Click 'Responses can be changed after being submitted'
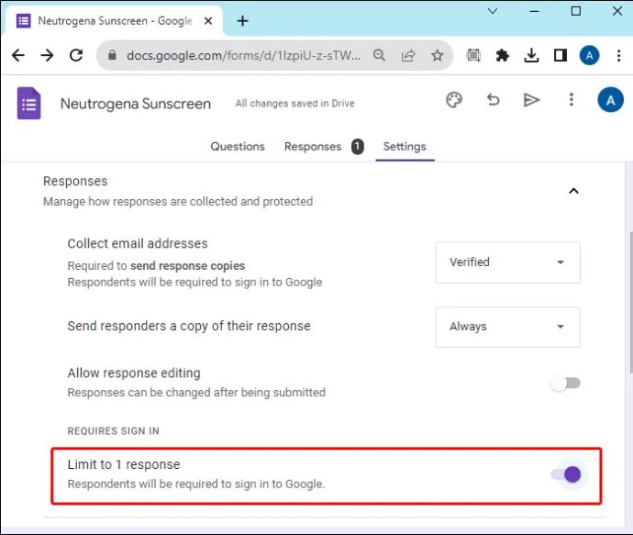Viewport: 633px width, 535px height. tap(196, 392)
